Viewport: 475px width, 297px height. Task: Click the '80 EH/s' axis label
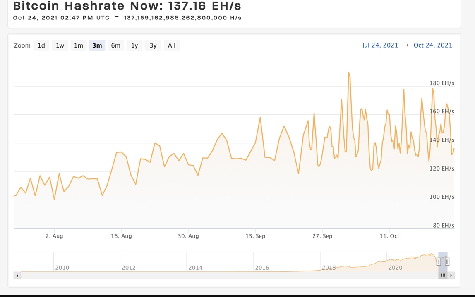point(444,225)
